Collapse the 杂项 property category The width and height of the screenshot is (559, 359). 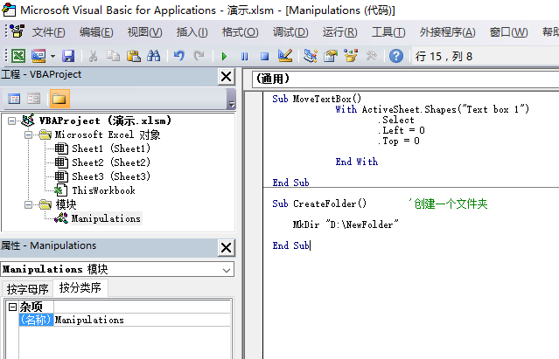coord(13,307)
